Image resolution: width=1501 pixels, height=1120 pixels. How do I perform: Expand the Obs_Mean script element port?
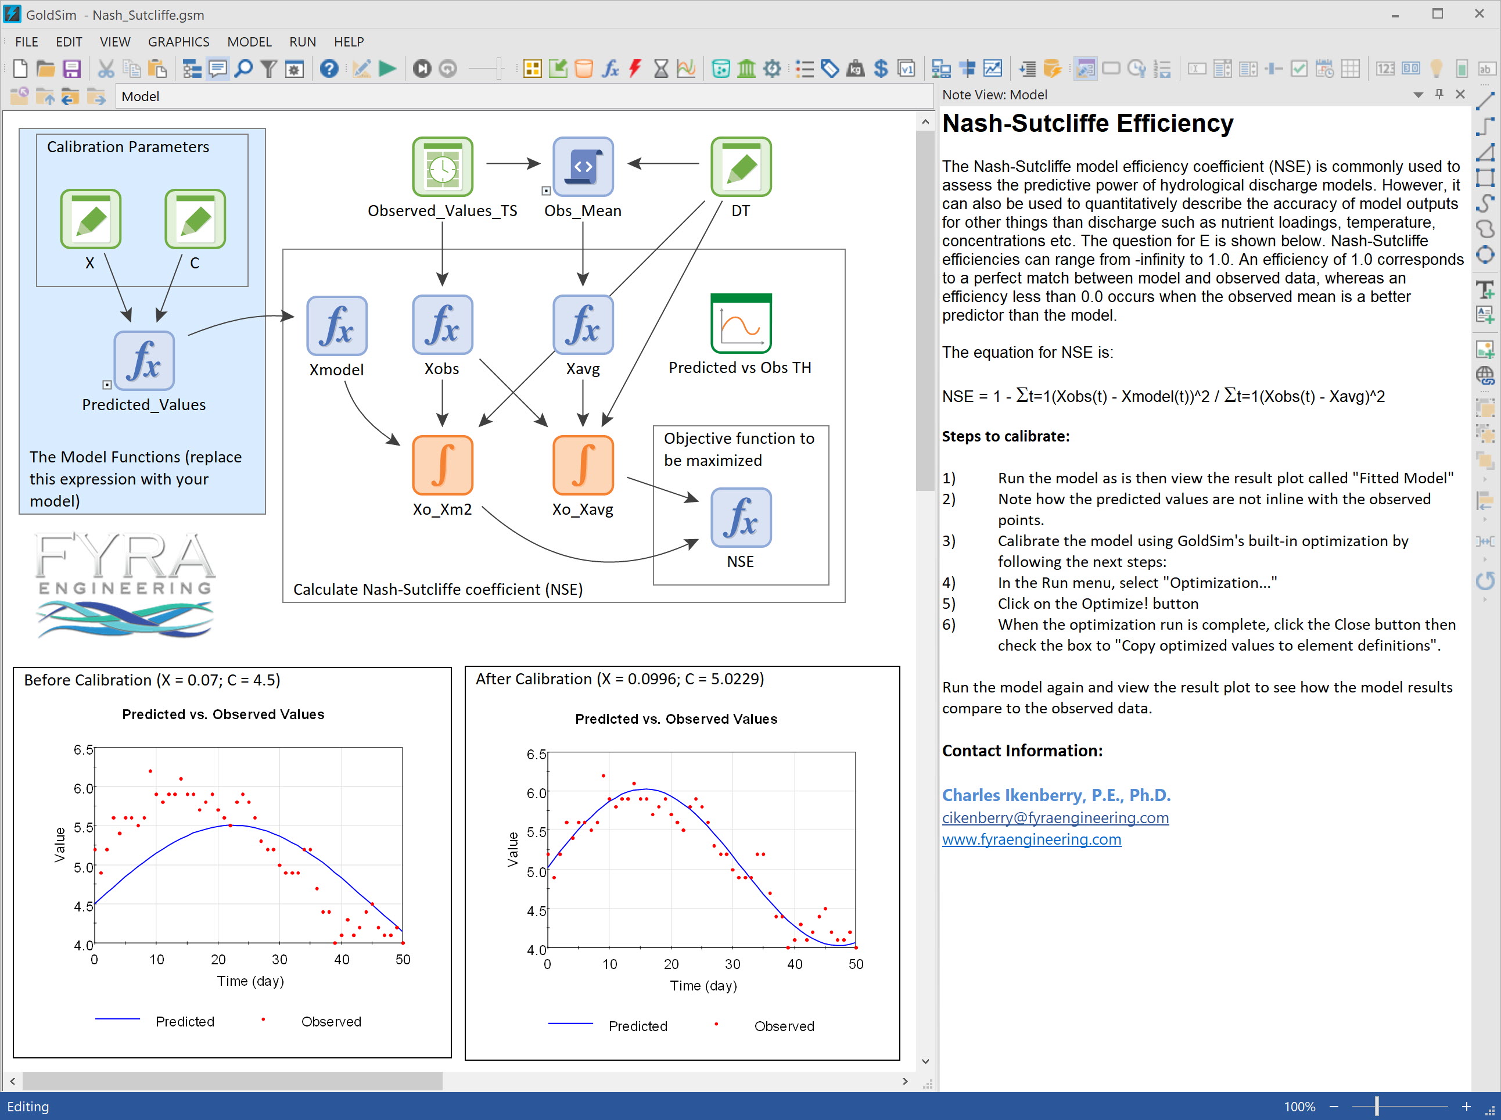546,191
